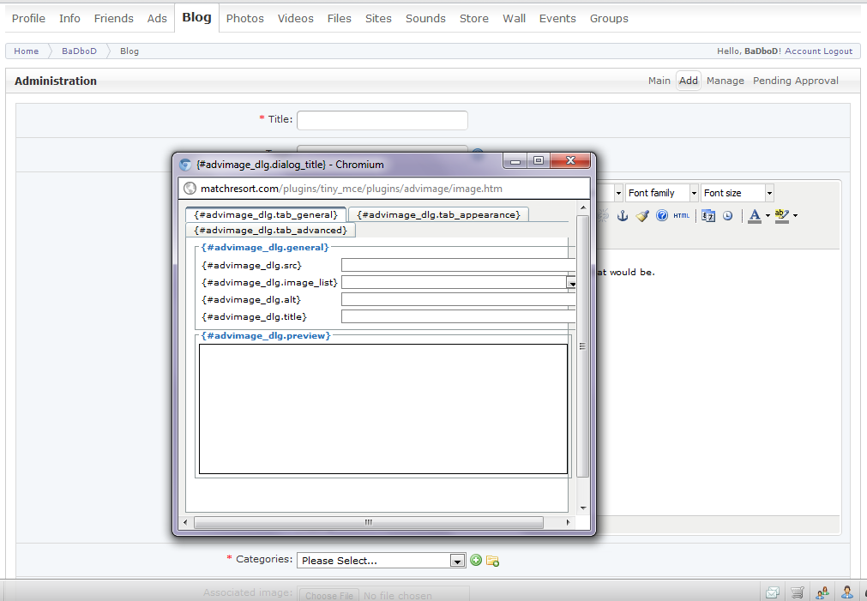Click the shopping cart icon in bottom bar
Image resolution: width=867 pixels, height=601 pixels.
[798, 592]
